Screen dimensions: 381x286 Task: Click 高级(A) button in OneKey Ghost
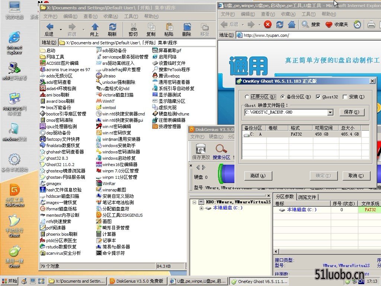coord(258,176)
